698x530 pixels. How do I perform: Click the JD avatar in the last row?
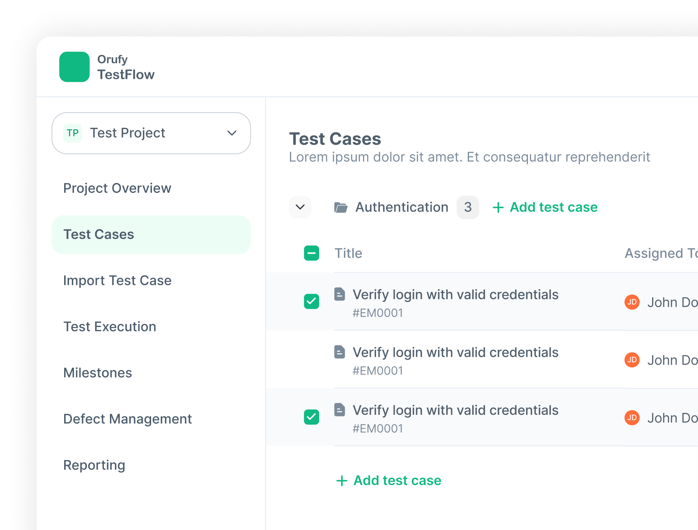632,418
